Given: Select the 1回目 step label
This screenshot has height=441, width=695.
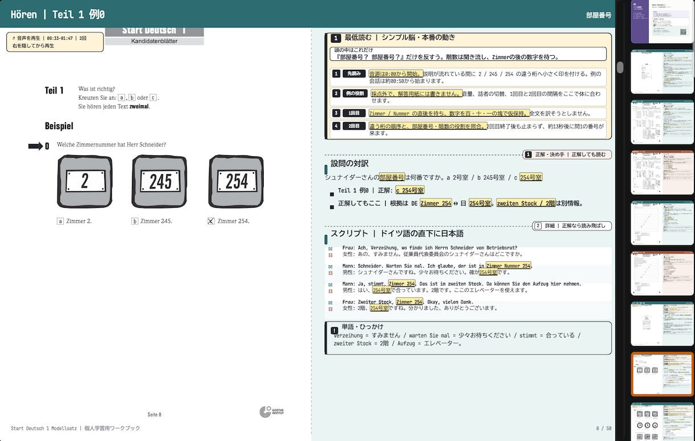Looking at the screenshot, I should pyautogui.click(x=354, y=113).
